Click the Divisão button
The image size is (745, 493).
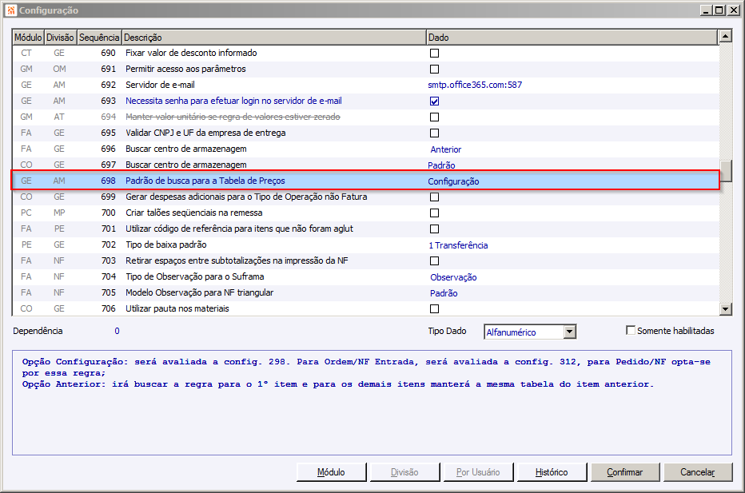click(404, 472)
